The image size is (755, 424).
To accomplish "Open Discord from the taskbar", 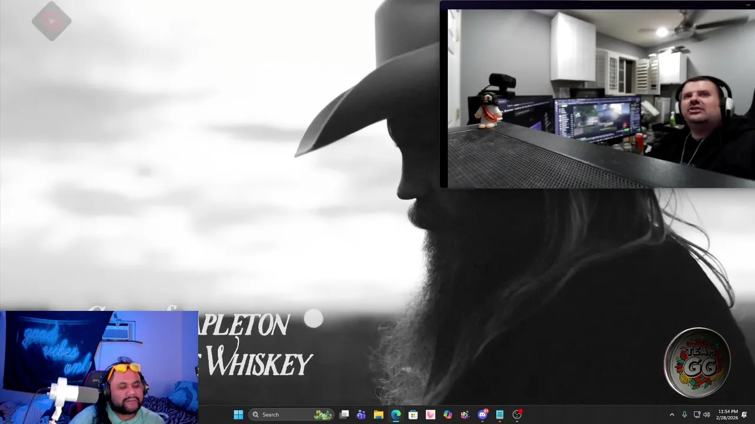I will [x=482, y=415].
